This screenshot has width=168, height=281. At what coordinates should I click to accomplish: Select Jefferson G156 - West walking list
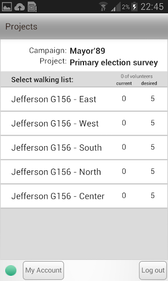pos(84,123)
